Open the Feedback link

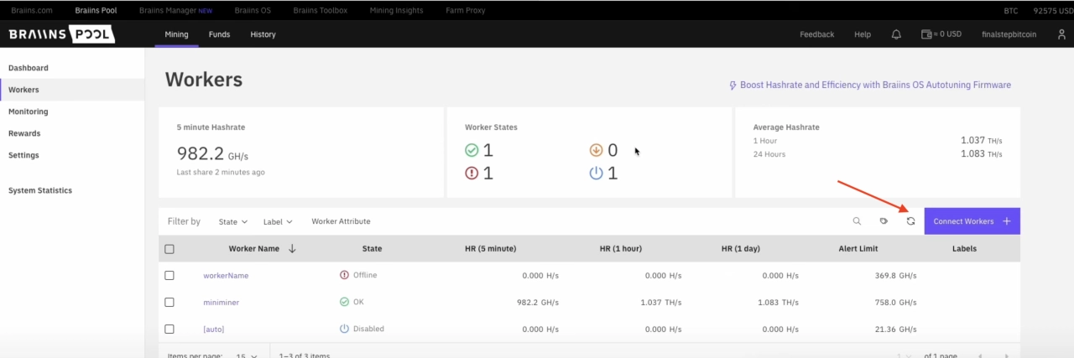816,34
